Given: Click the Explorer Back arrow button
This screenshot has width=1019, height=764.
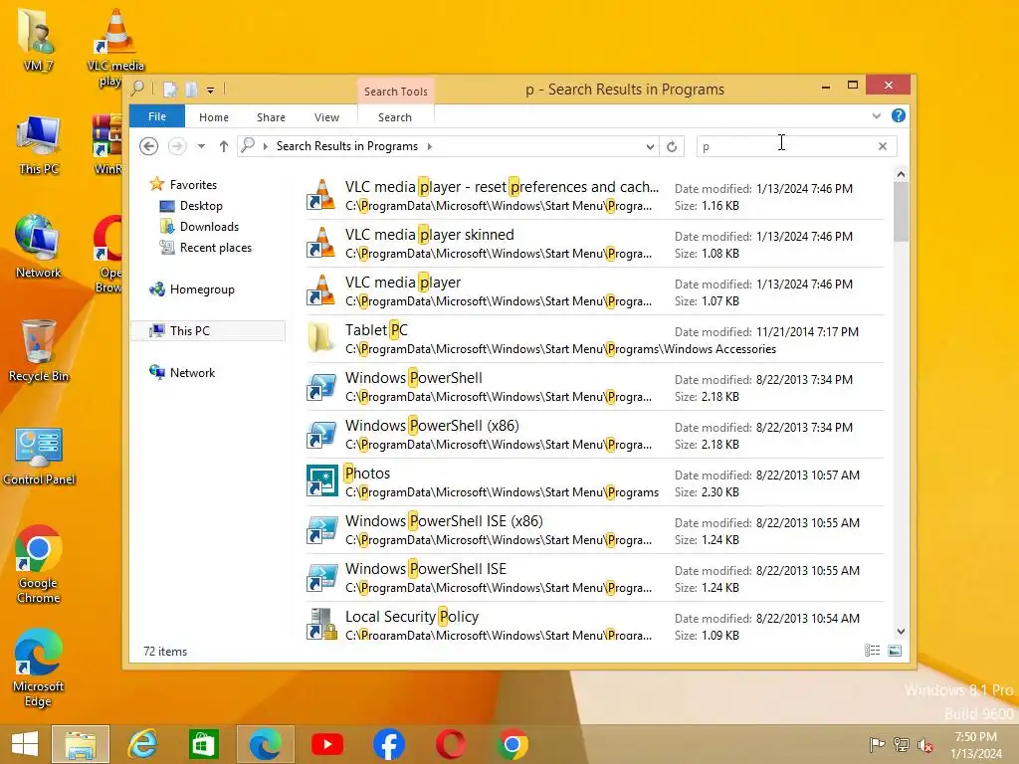Looking at the screenshot, I should (x=149, y=146).
